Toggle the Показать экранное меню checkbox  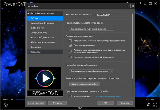(x=70, y=46)
